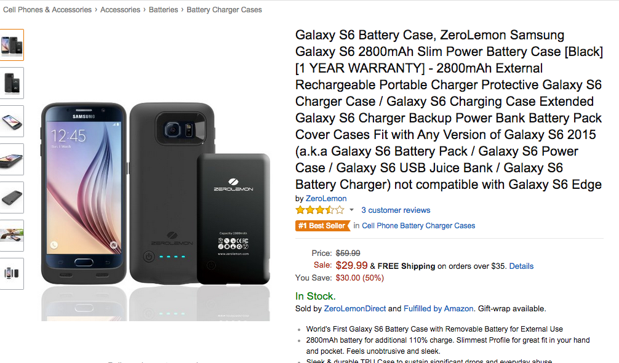Select the first thumbnail showing phone and case
619x363 pixels.
[x=12, y=45]
